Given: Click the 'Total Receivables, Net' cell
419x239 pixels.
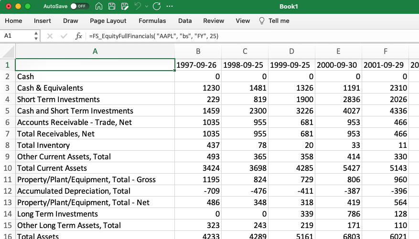Looking at the screenshot, I should (x=95, y=134).
